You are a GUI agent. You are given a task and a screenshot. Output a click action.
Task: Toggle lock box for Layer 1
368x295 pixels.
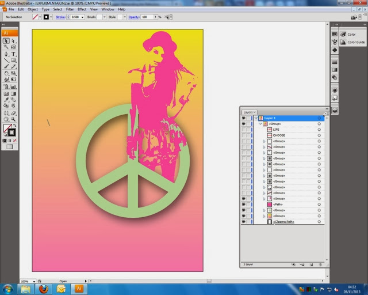248,118
